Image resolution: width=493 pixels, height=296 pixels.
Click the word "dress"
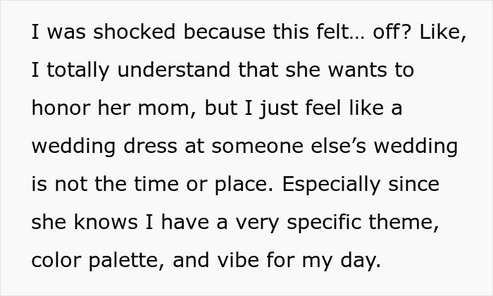tap(150, 146)
